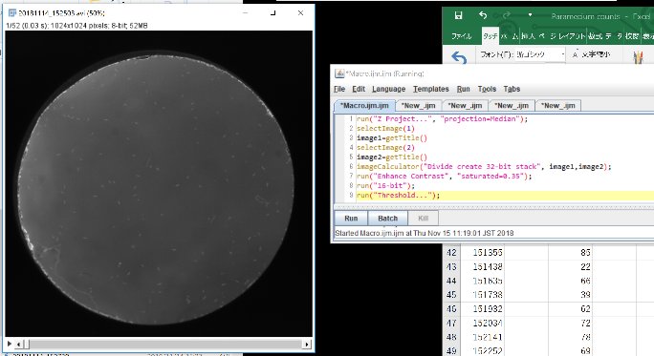Click the ImageJ icon in the AVI window title bar
The image size is (654, 356).
point(12,13)
